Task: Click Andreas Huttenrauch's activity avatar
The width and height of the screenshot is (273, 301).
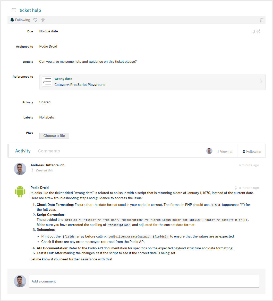Action: pyautogui.click(x=20, y=169)
